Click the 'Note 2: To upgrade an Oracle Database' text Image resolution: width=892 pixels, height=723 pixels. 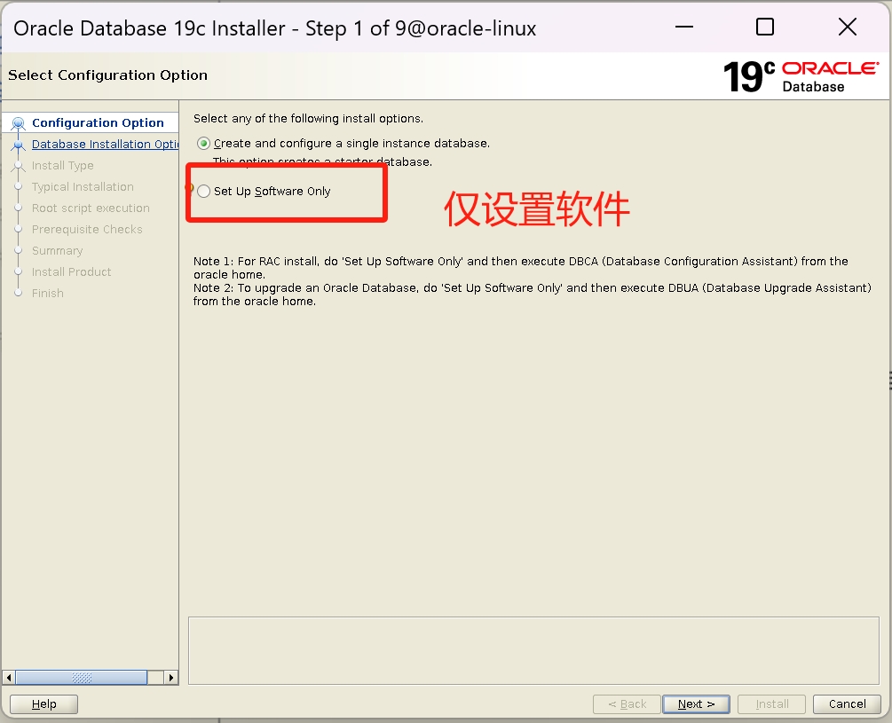pyautogui.click(x=532, y=295)
